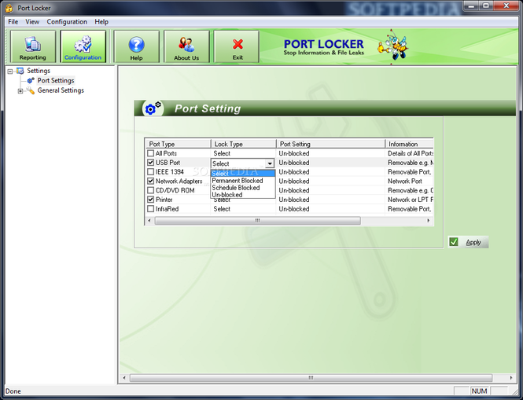Check the All Ports checkbox
Image resolution: width=523 pixels, height=400 pixels.
click(151, 153)
